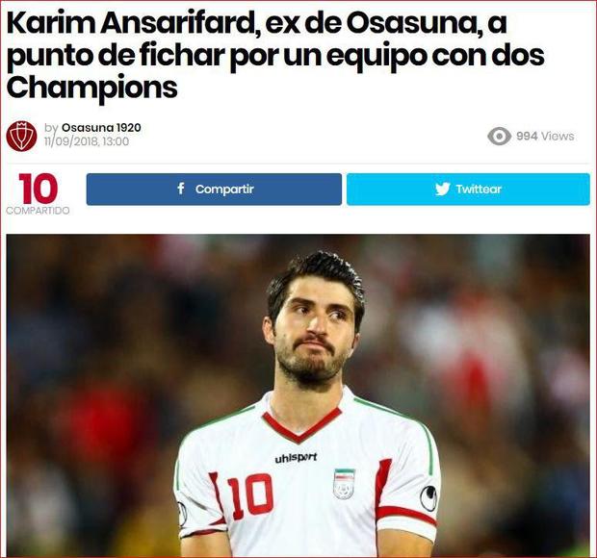Click the 994 Views counter text

[x=545, y=137]
